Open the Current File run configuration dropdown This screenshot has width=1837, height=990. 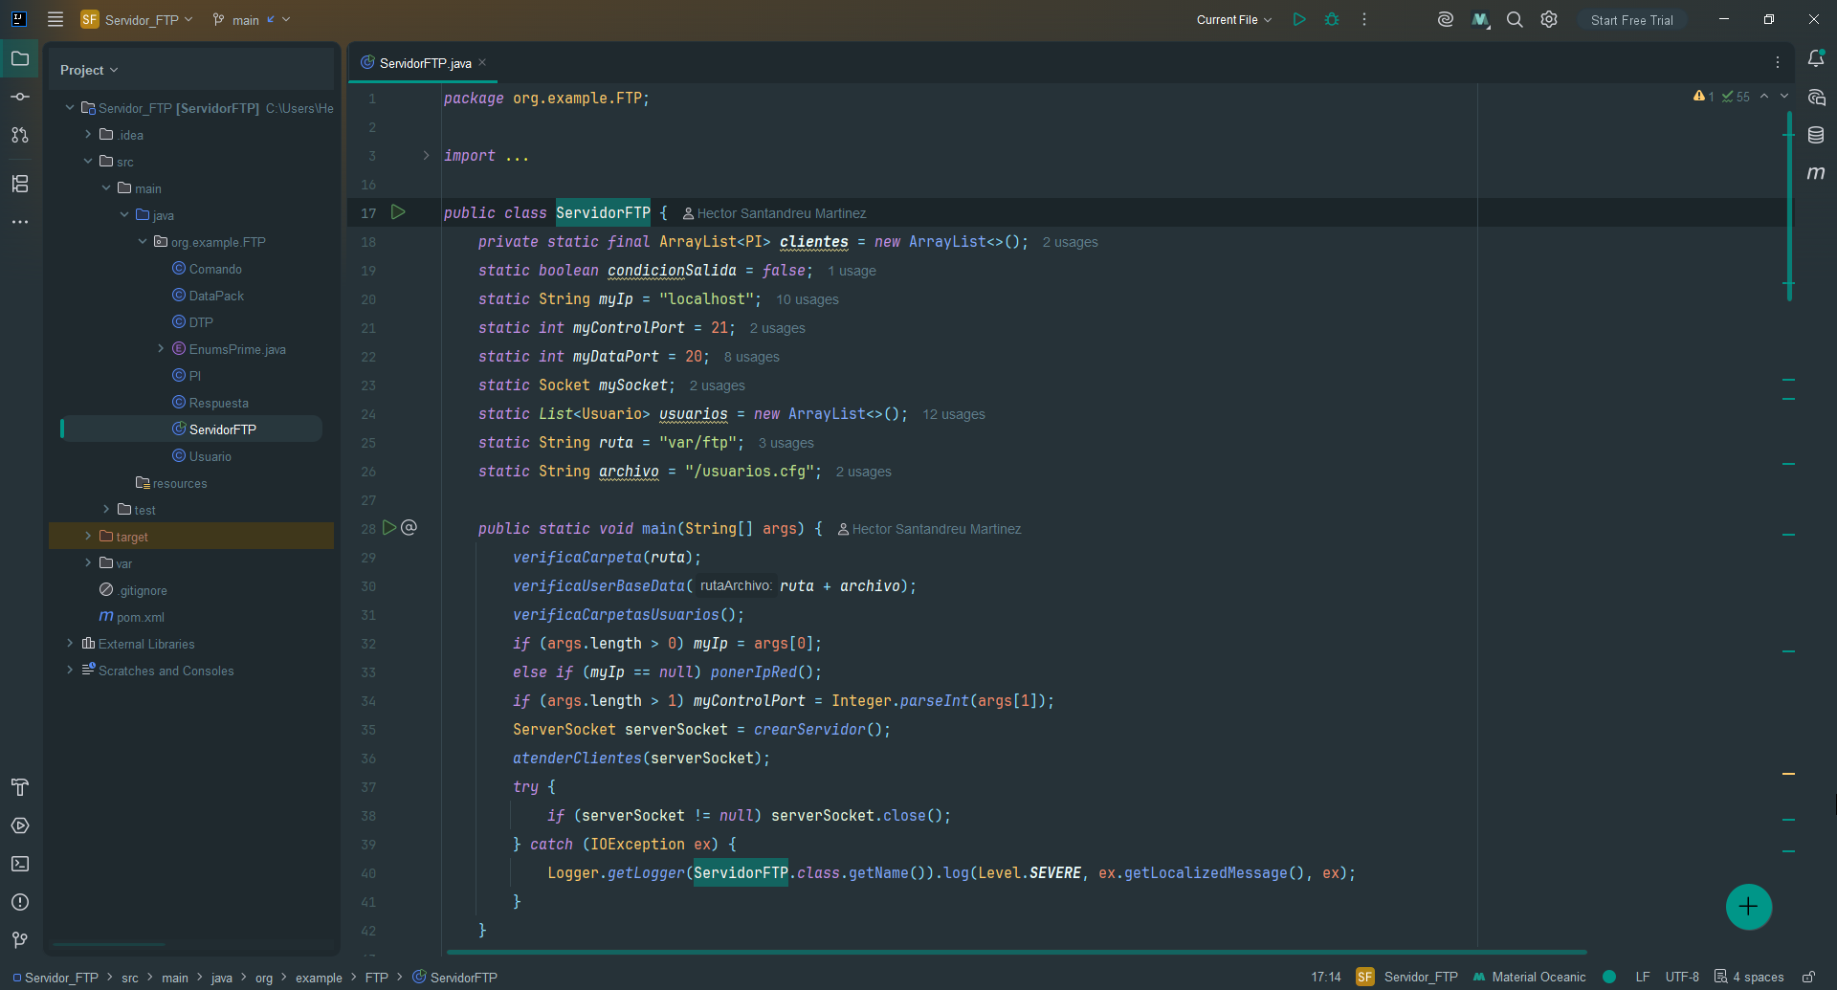(x=1234, y=19)
